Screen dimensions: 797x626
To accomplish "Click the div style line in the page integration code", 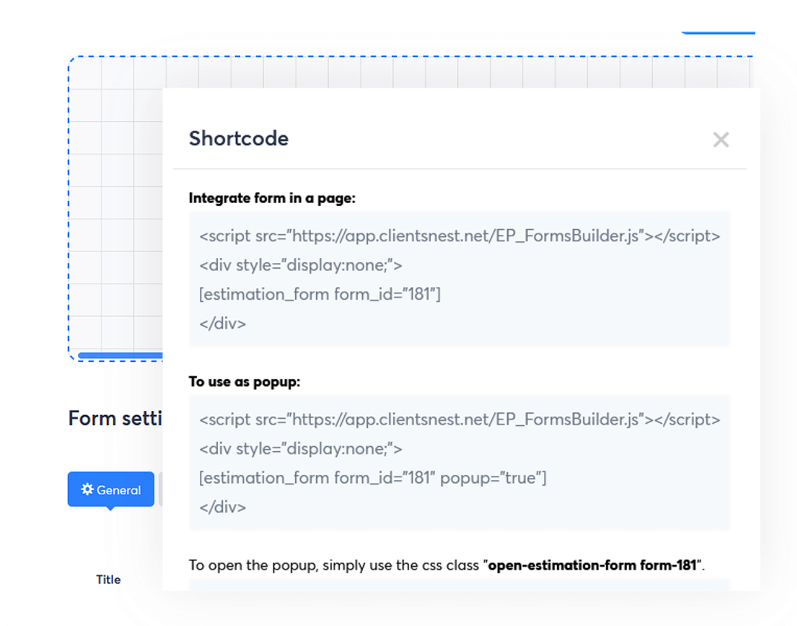I will click(301, 265).
